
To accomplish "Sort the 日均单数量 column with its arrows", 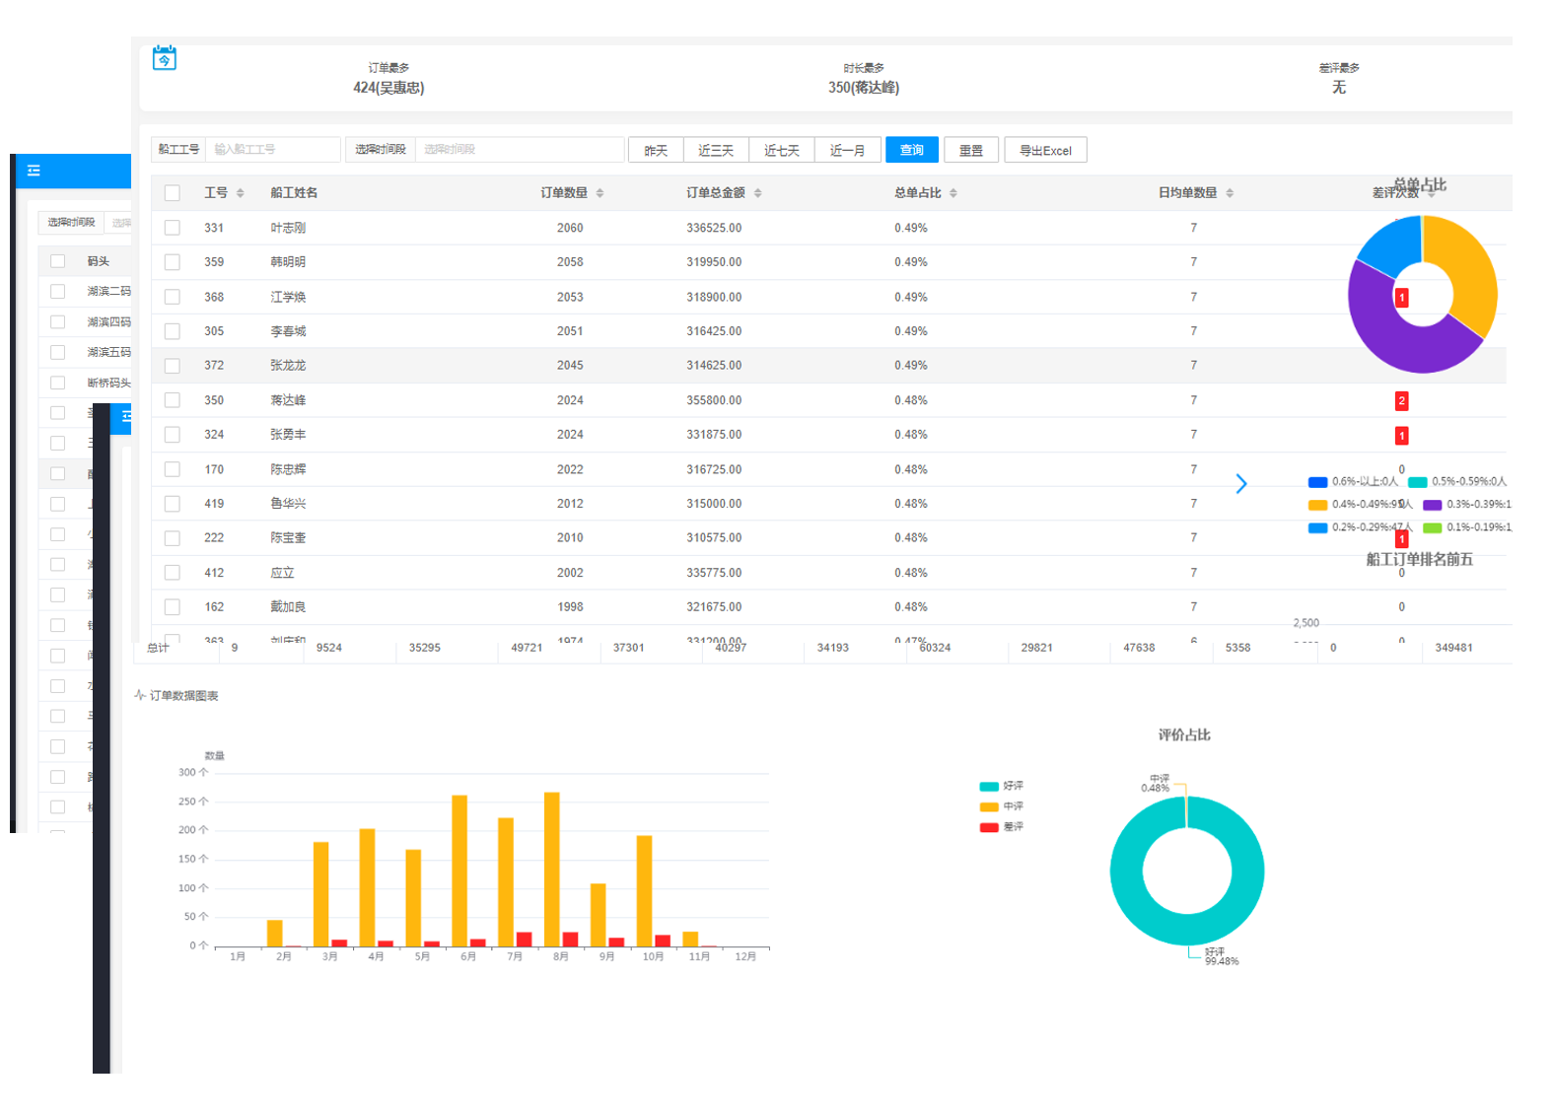I will (1230, 193).
